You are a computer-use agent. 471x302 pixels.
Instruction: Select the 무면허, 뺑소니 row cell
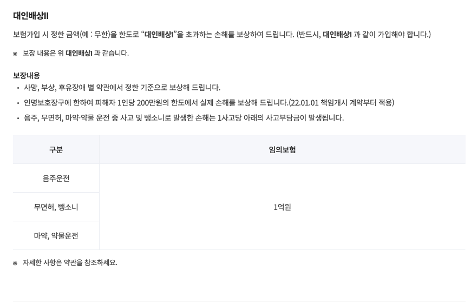(x=56, y=207)
